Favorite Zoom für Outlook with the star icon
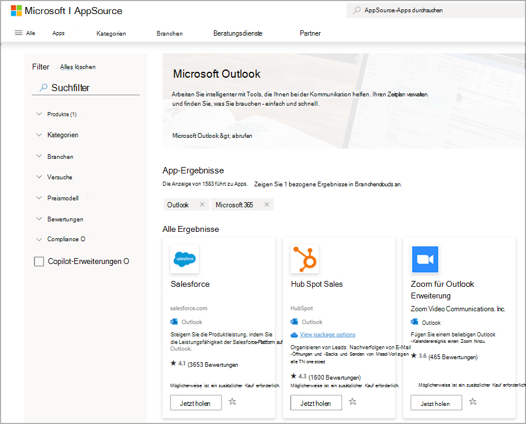 pyautogui.click(x=473, y=402)
